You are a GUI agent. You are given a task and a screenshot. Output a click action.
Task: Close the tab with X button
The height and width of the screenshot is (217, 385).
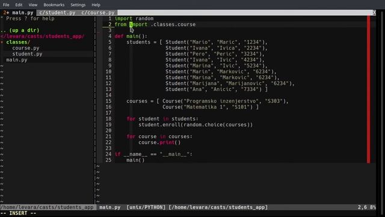374,13
